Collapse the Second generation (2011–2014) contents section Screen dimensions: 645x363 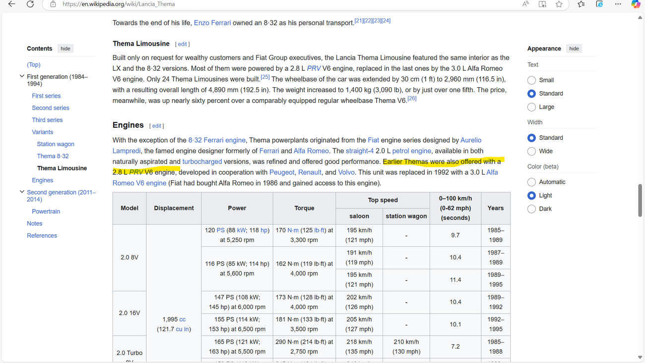click(22, 192)
